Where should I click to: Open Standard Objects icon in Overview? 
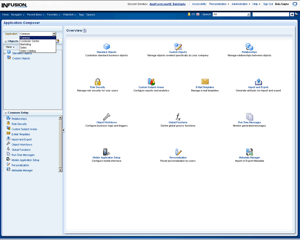pos(106,46)
